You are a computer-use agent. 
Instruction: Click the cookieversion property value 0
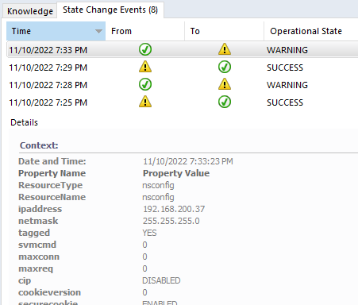tap(144, 292)
